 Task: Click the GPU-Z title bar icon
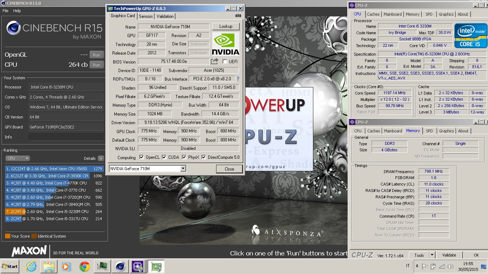[111, 9]
